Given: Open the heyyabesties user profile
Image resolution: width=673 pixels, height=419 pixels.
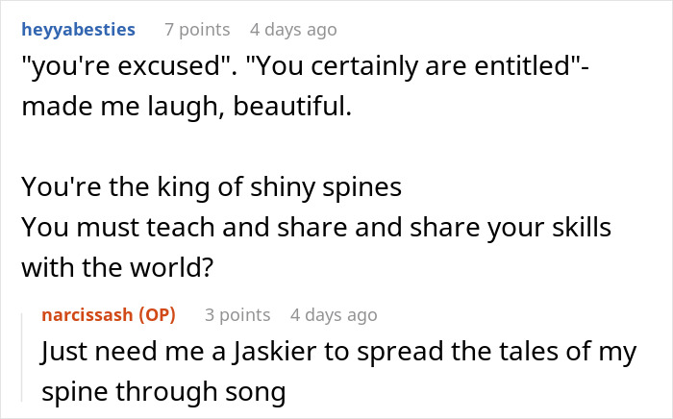Looking at the screenshot, I should pos(78,29).
